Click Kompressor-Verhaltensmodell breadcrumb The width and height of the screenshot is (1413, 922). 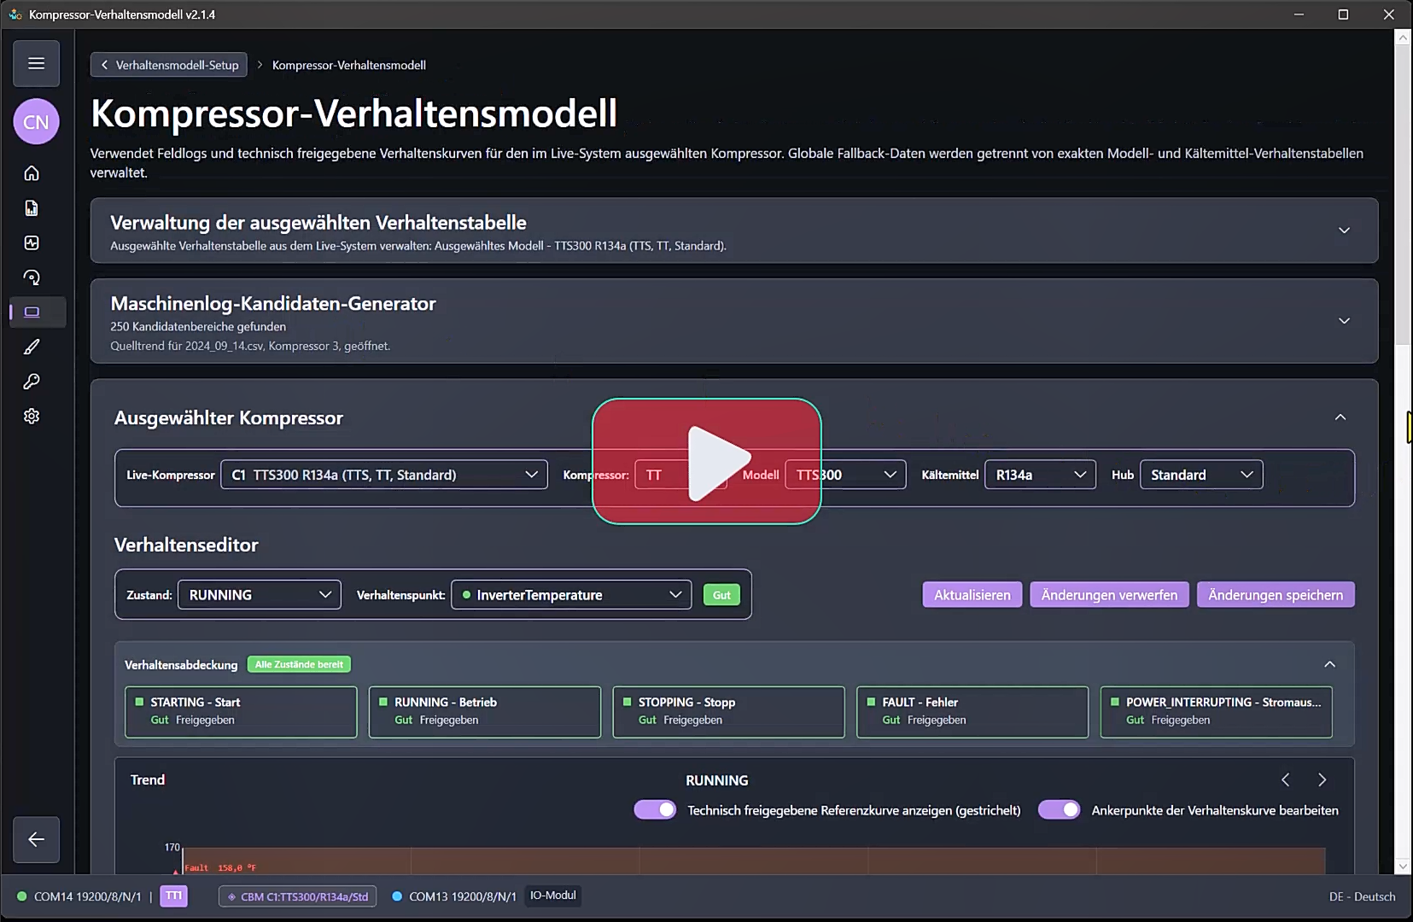point(349,65)
